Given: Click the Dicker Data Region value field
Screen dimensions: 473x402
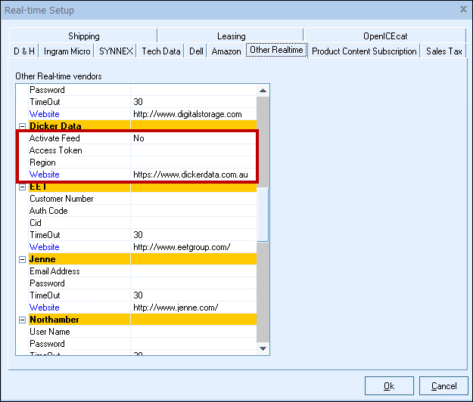Looking at the screenshot, I should 194,162.
